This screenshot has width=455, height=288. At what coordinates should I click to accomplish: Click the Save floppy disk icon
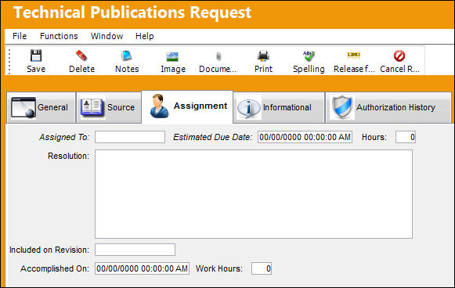[36, 56]
